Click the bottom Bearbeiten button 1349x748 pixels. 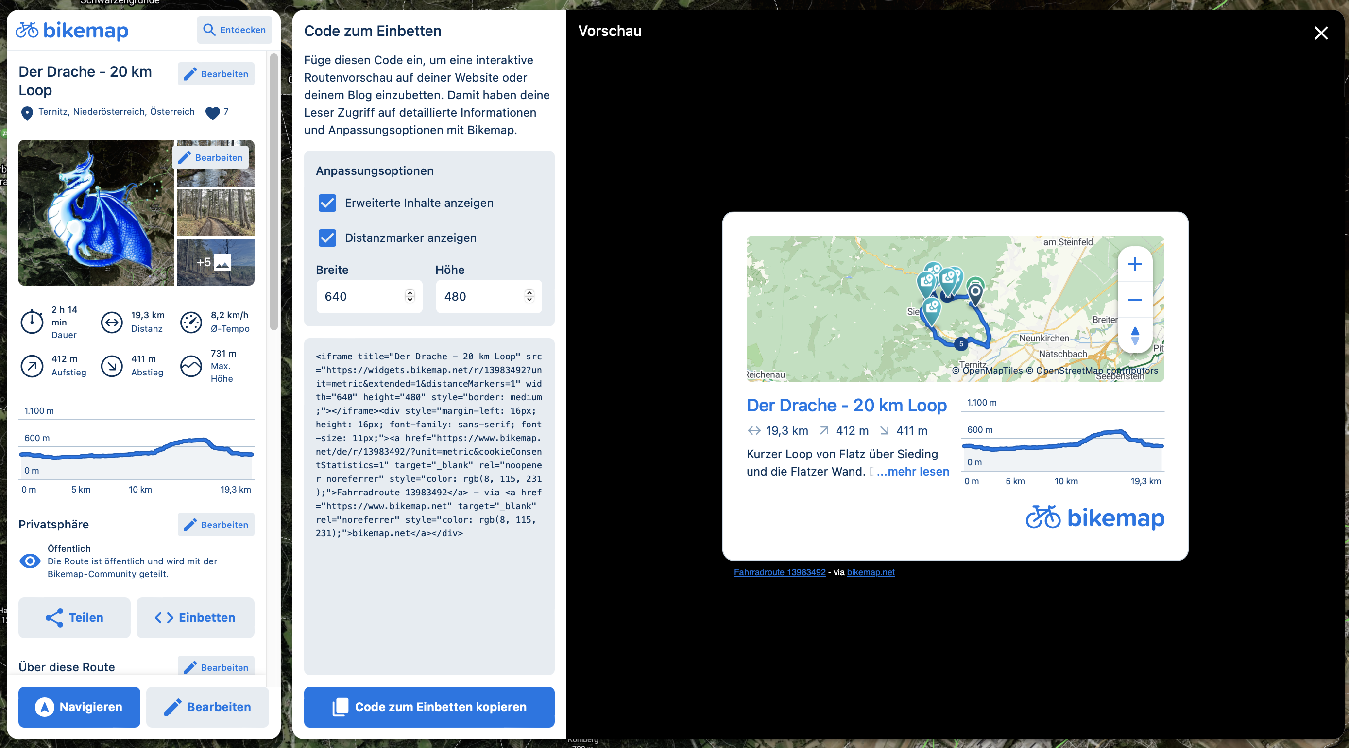(207, 707)
